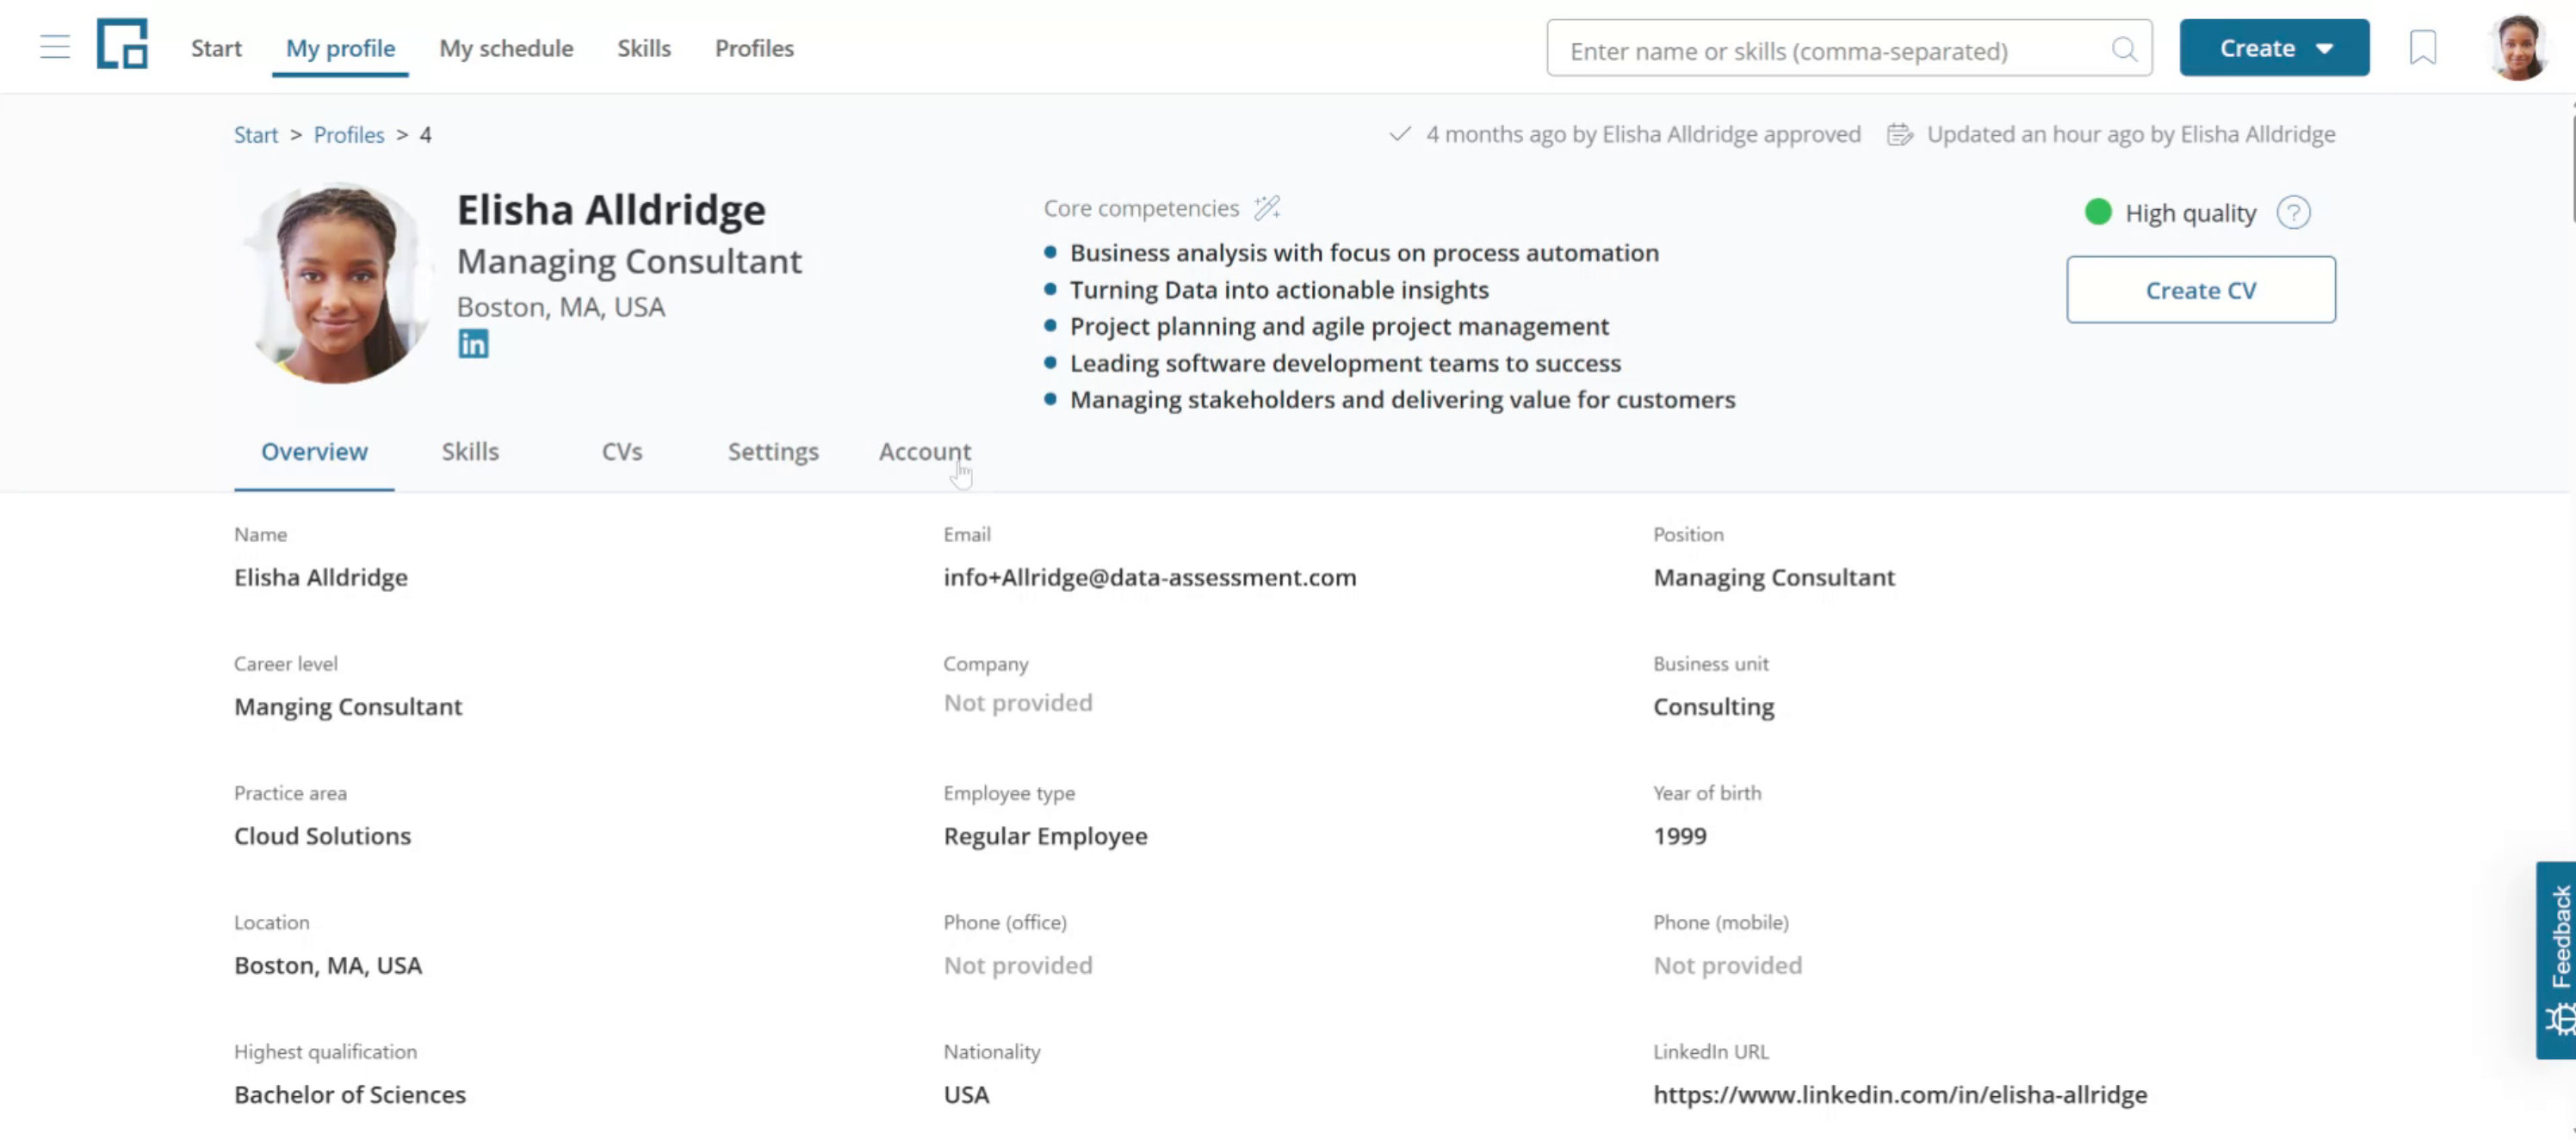Image resolution: width=2576 pixels, height=1140 pixels.
Task: Select the My profile nav item
Action: tap(340, 48)
